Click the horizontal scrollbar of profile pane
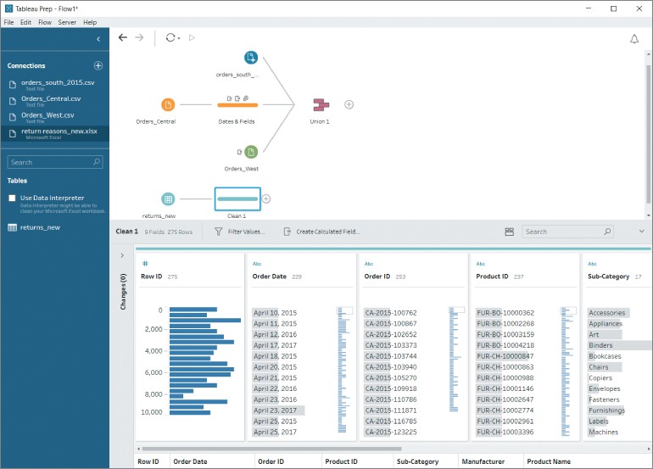Image resolution: width=653 pixels, height=469 pixels. tap(271, 449)
